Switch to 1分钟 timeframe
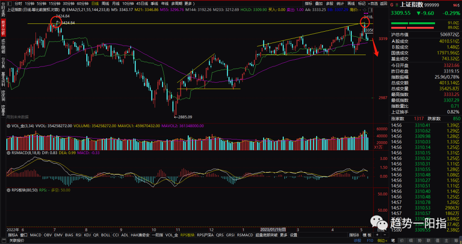The image size is (462, 244). pos(30,3)
